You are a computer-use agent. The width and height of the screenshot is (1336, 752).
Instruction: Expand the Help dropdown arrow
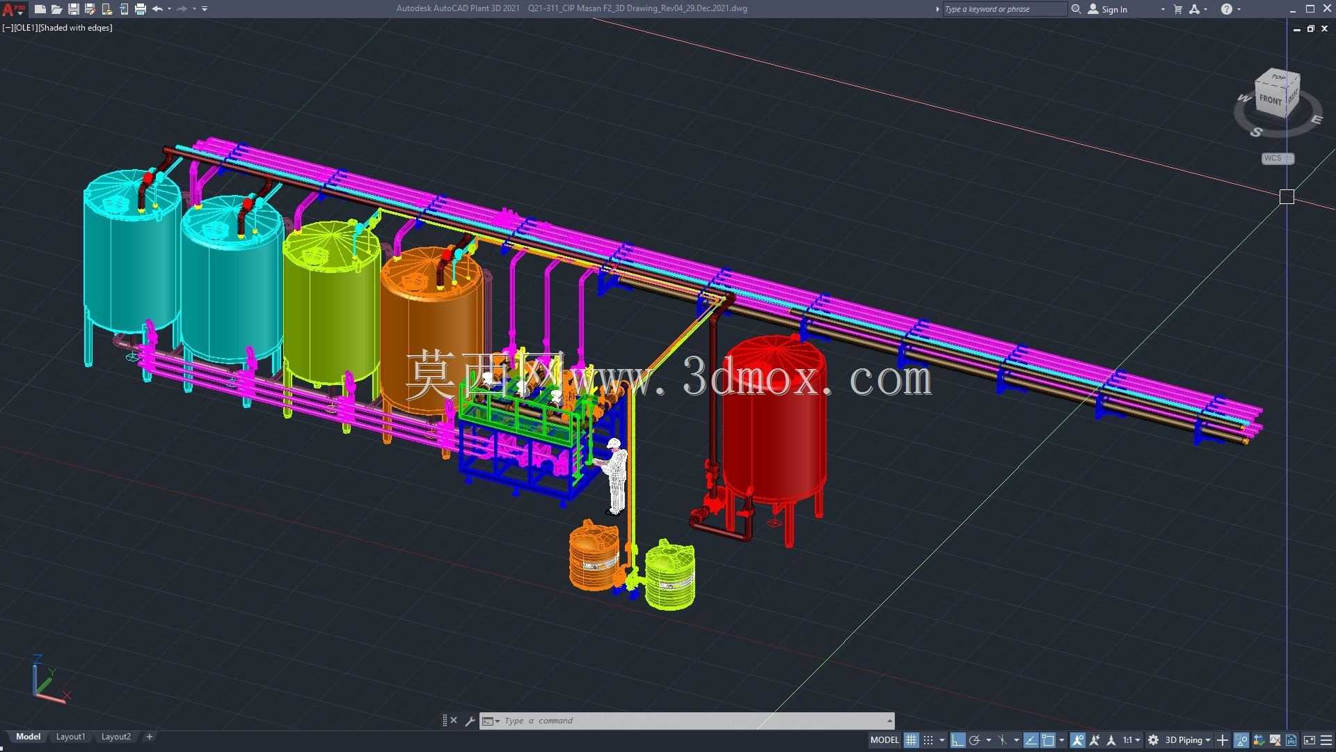pos(1239,9)
